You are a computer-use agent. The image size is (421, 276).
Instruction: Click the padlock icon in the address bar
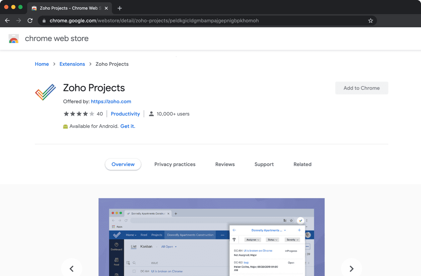point(44,21)
